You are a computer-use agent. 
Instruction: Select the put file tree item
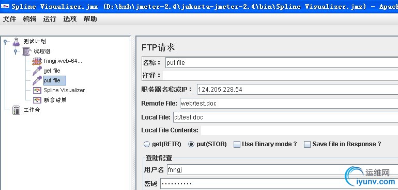[55, 80]
